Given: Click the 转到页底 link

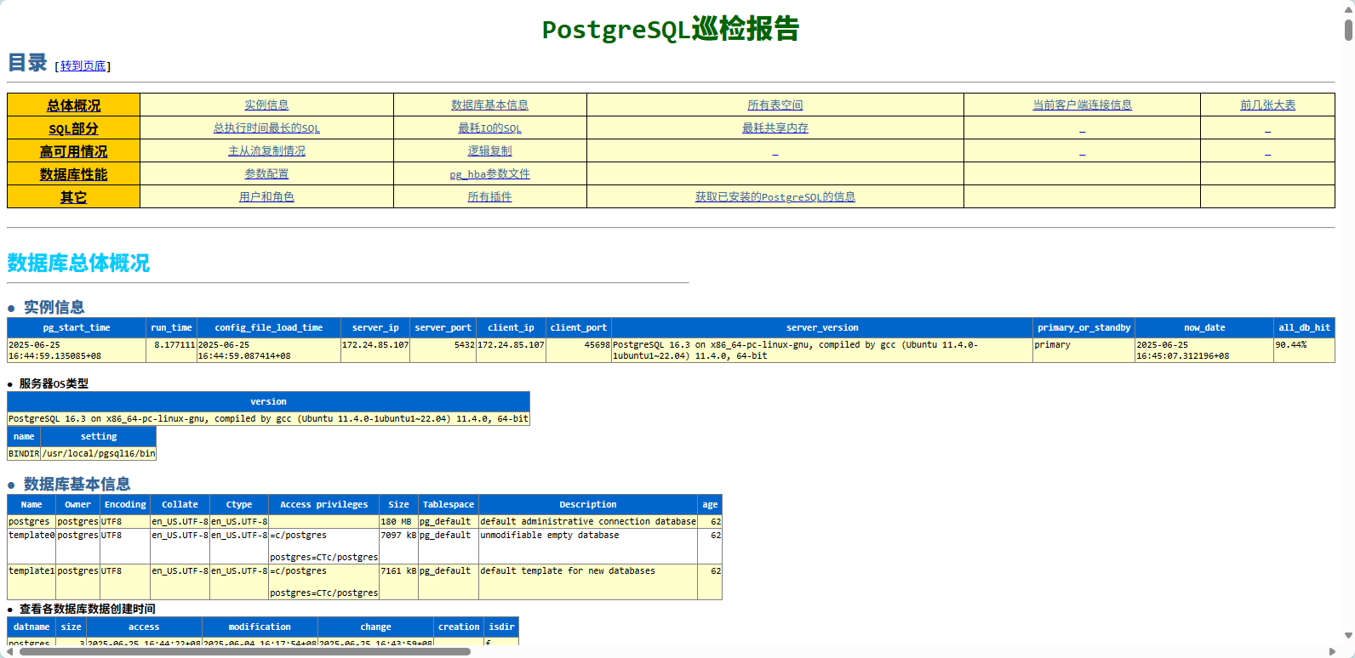Looking at the screenshot, I should (x=83, y=66).
